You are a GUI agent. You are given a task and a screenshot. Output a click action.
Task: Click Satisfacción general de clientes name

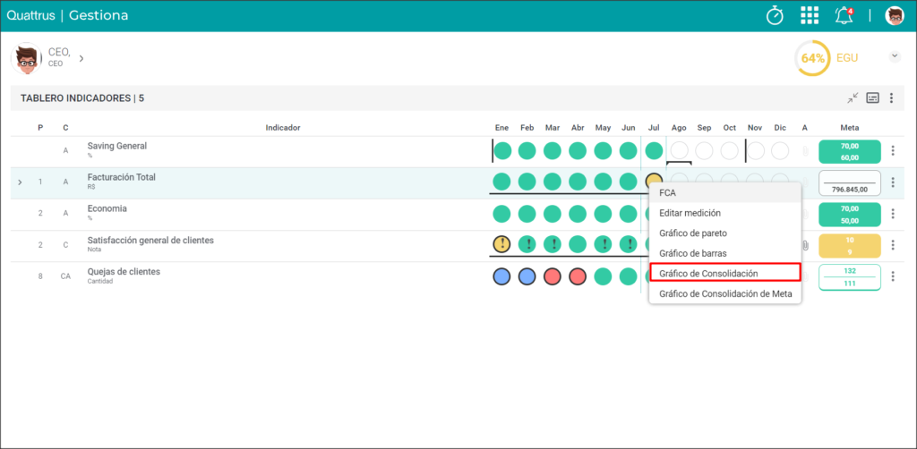[150, 240]
